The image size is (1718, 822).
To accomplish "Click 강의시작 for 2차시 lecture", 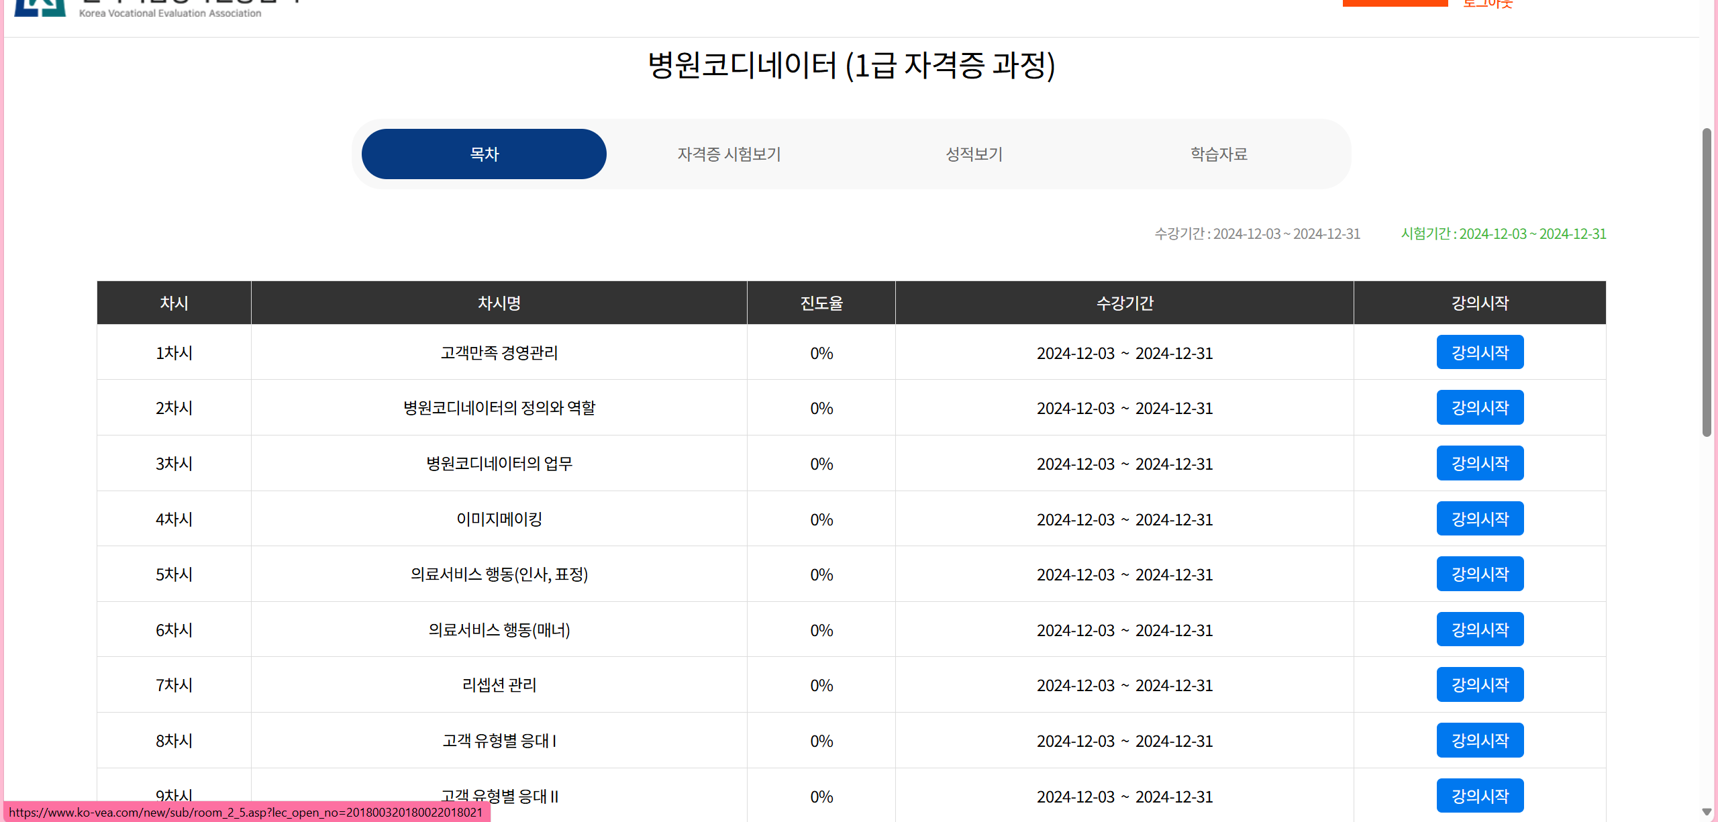I will 1480,408.
